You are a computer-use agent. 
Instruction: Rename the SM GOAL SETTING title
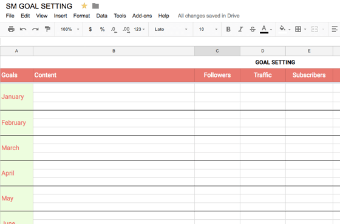[39, 6]
